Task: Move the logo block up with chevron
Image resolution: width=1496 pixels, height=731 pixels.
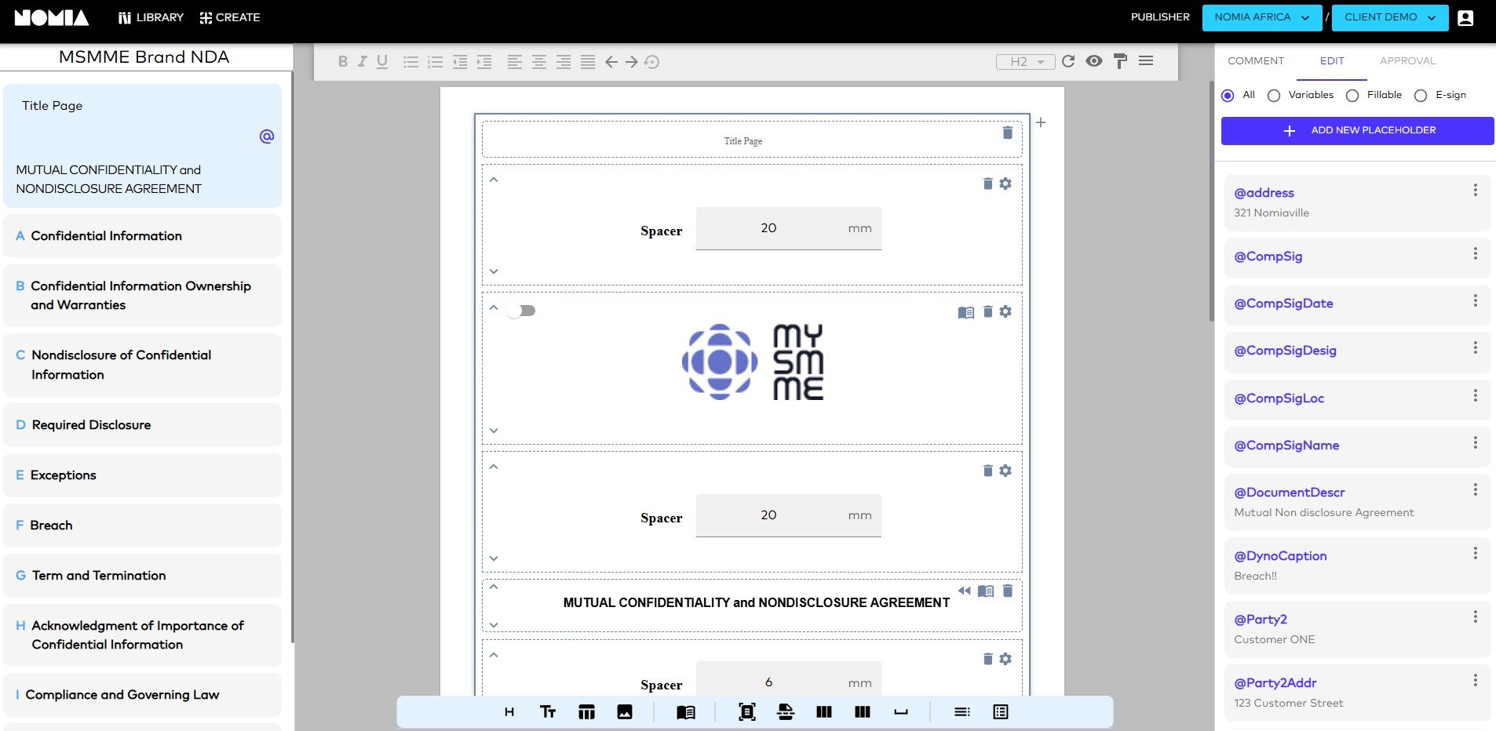Action: [494, 307]
